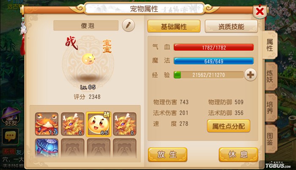Click the pet name field 傻泡
Viewport: 296px width, 170px height.
(x=86, y=25)
